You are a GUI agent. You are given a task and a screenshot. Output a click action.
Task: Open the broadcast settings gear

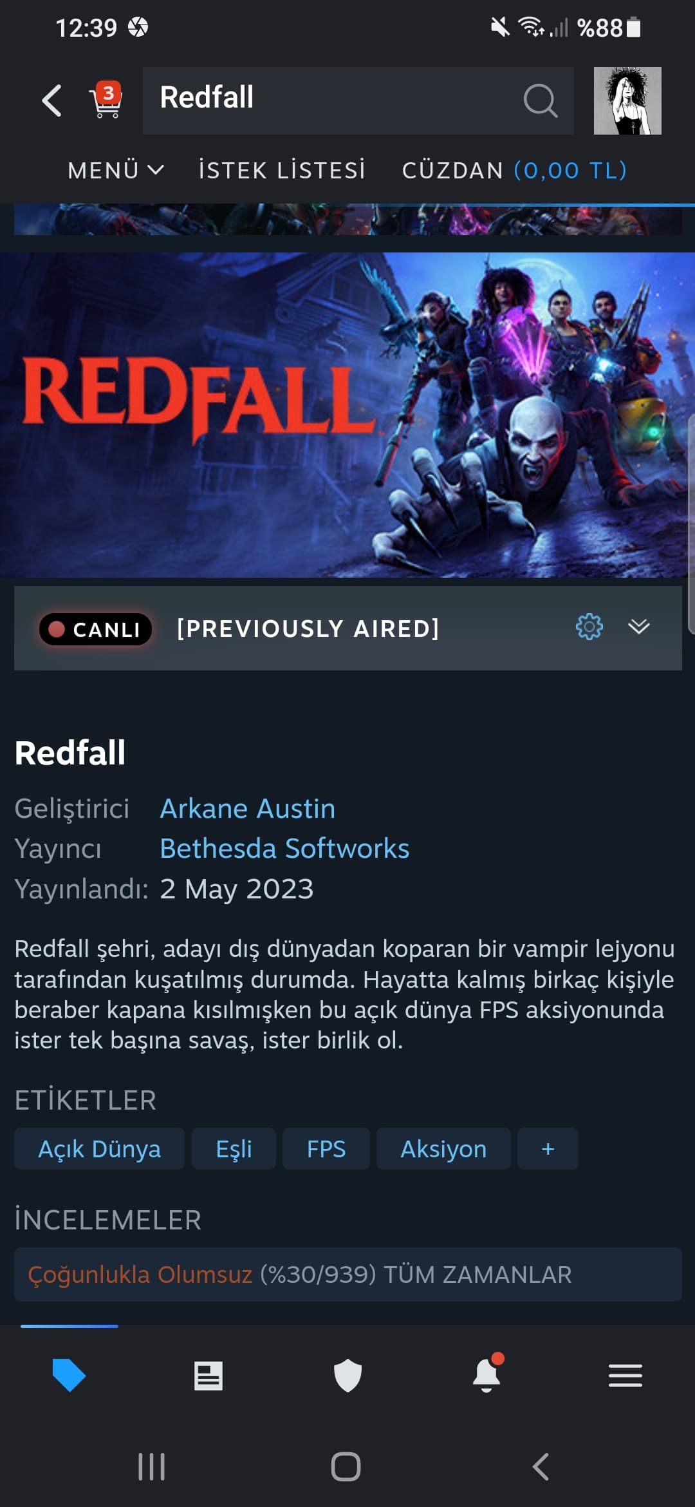pyautogui.click(x=589, y=627)
